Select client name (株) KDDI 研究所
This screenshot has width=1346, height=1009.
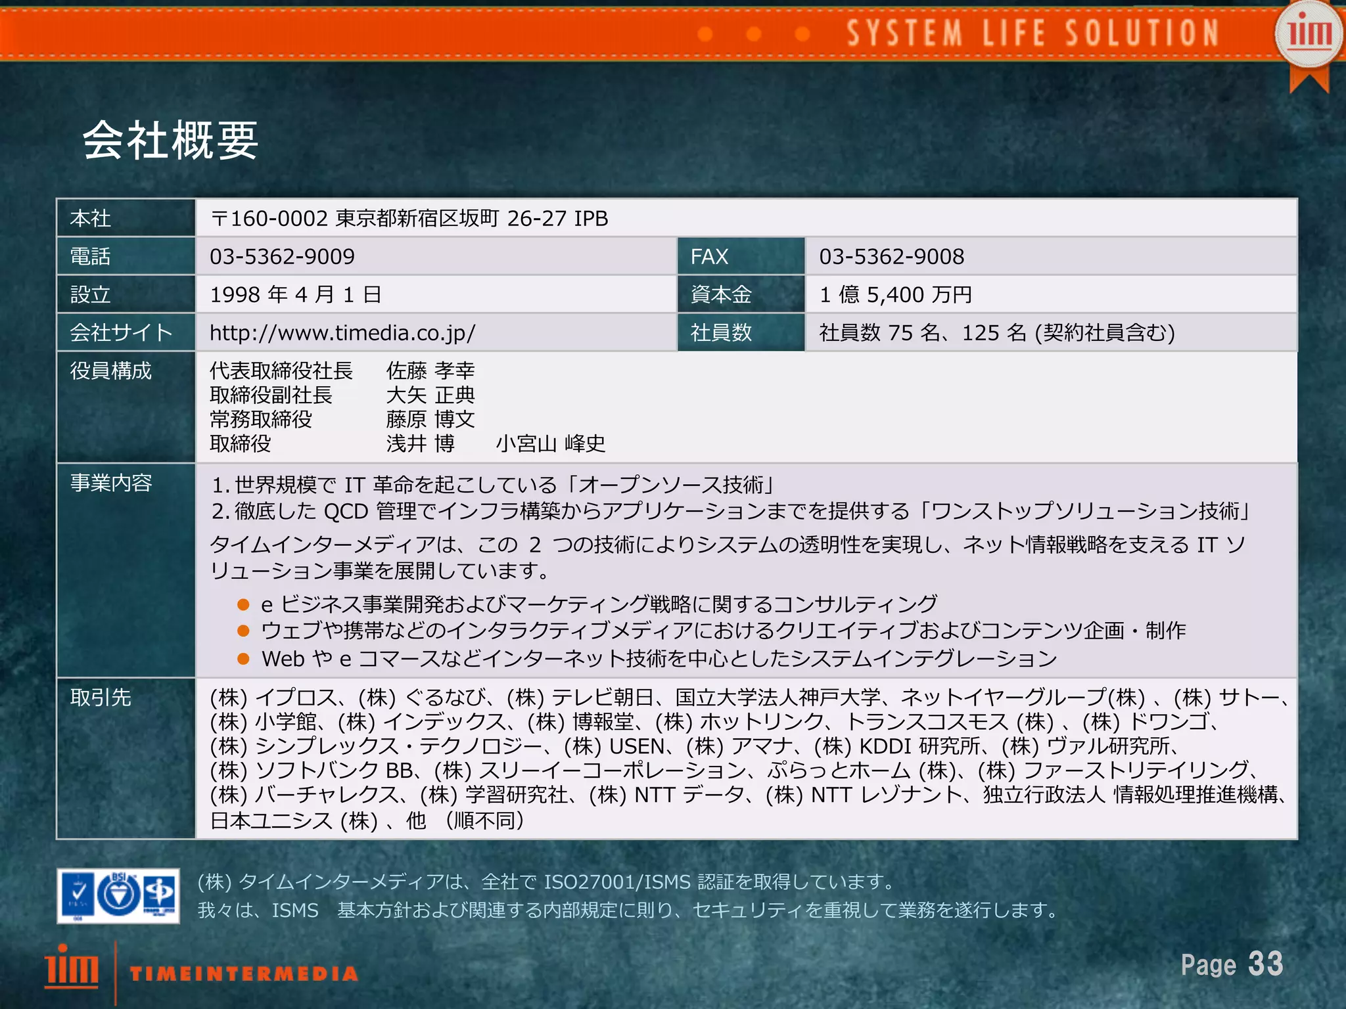pos(897,746)
